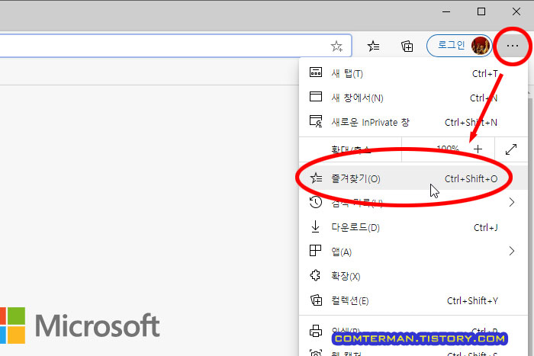Open 확장(X) extensions menu entry

[x=413, y=276]
